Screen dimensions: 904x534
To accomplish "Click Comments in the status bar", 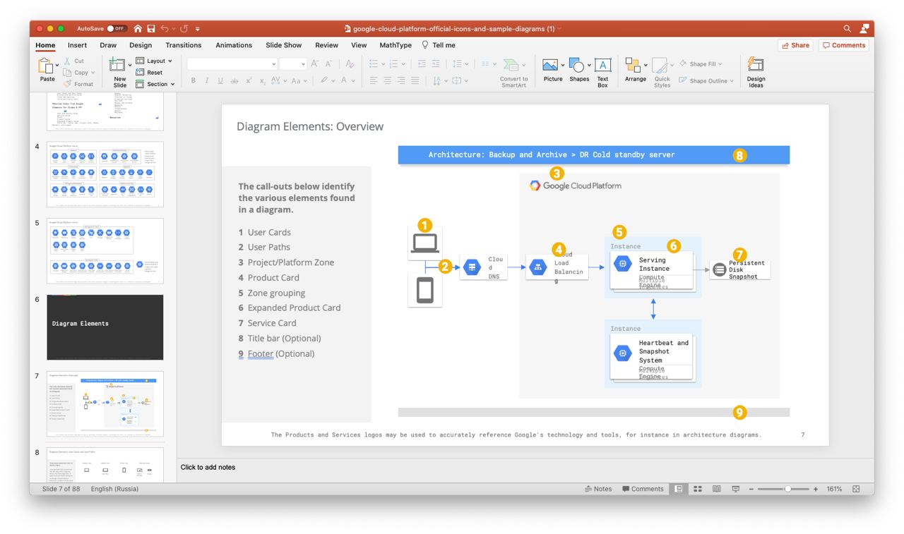I will 643,489.
